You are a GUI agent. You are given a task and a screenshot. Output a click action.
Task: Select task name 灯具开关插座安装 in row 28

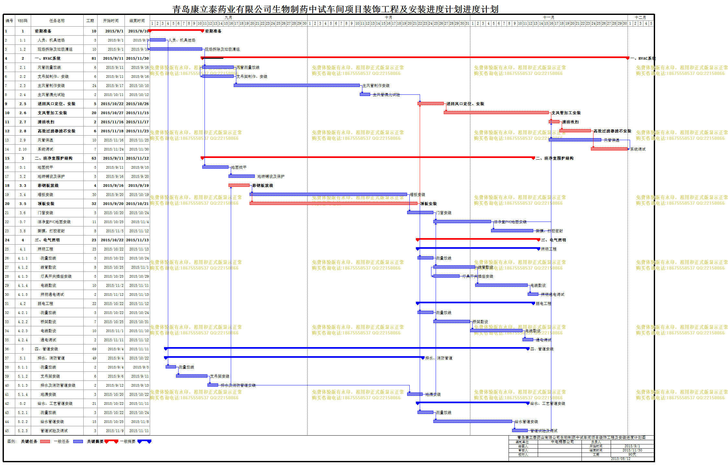[56, 276]
